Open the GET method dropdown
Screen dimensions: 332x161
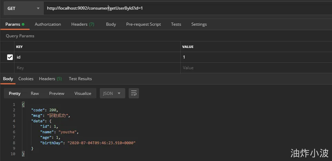click(23, 8)
